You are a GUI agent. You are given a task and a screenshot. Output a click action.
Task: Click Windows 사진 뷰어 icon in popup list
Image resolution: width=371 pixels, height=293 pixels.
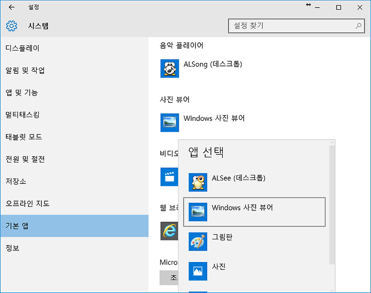point(198,212)
